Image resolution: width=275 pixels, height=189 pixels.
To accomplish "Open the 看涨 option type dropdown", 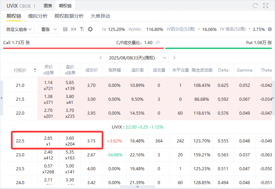I will tap(49, 29).
